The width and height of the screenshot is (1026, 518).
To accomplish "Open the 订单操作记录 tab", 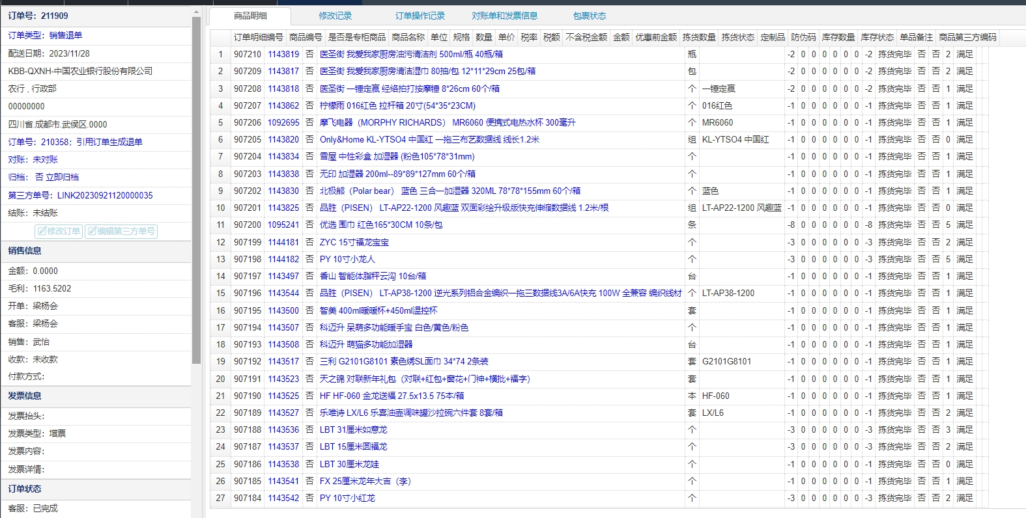I will coord(420,16).
